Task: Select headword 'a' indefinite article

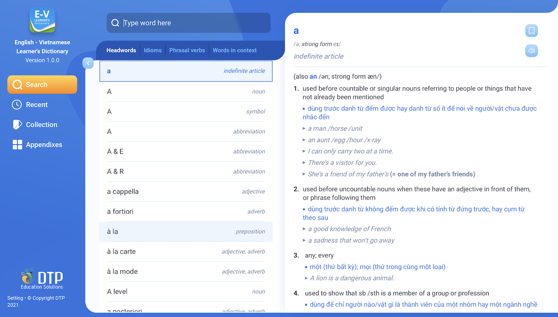Action: 186,71
